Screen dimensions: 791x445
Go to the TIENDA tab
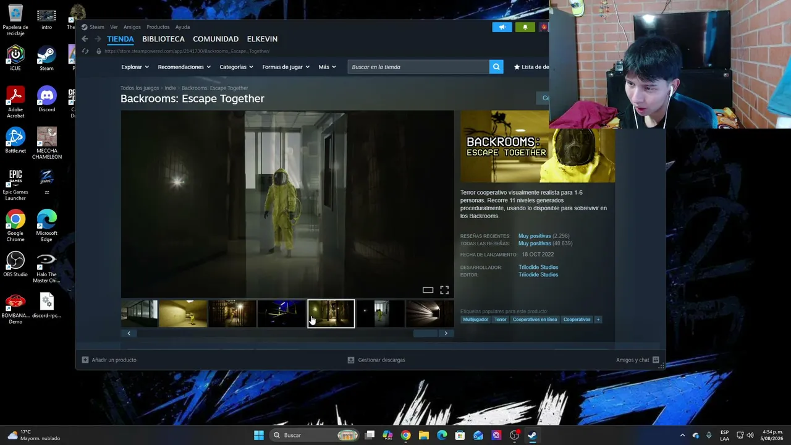(121, 39)
